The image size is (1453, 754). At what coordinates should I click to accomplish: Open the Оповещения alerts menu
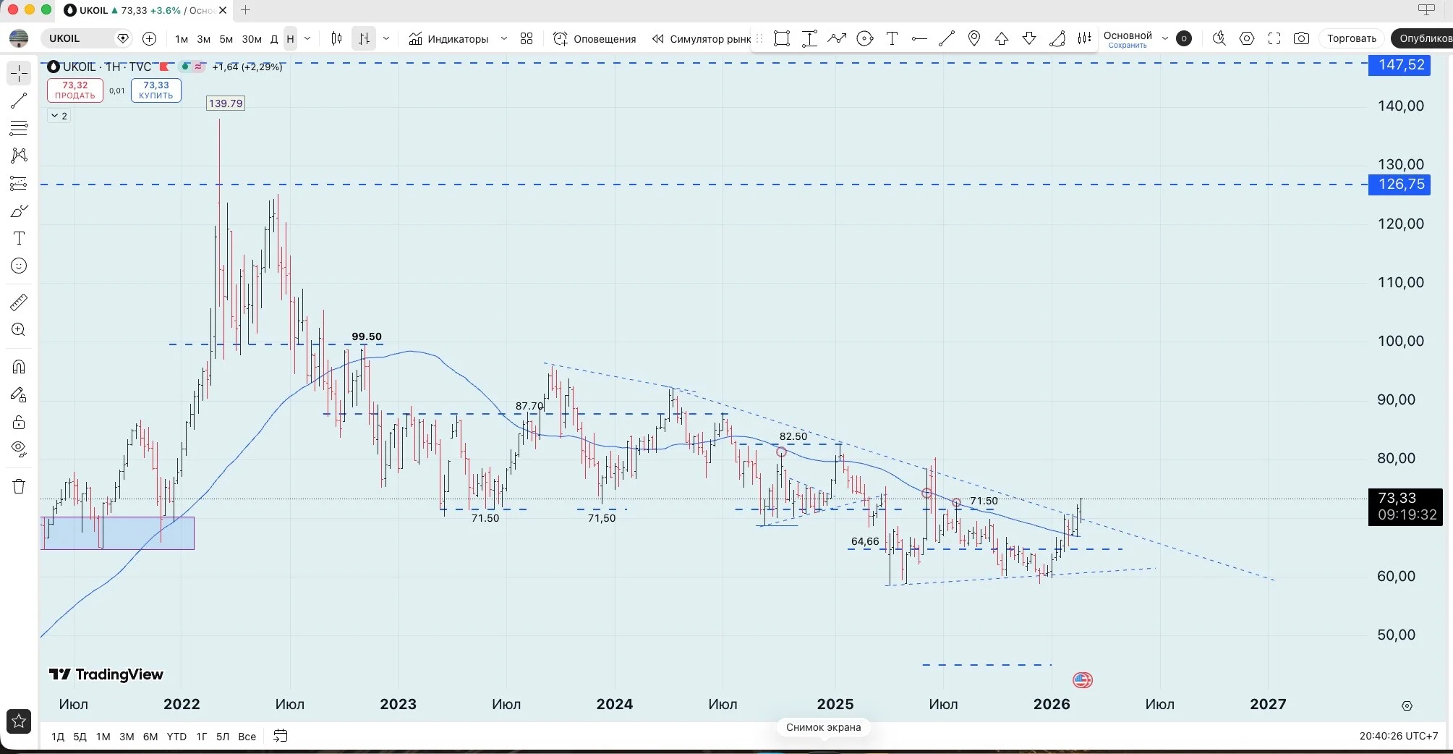point(595,38)
